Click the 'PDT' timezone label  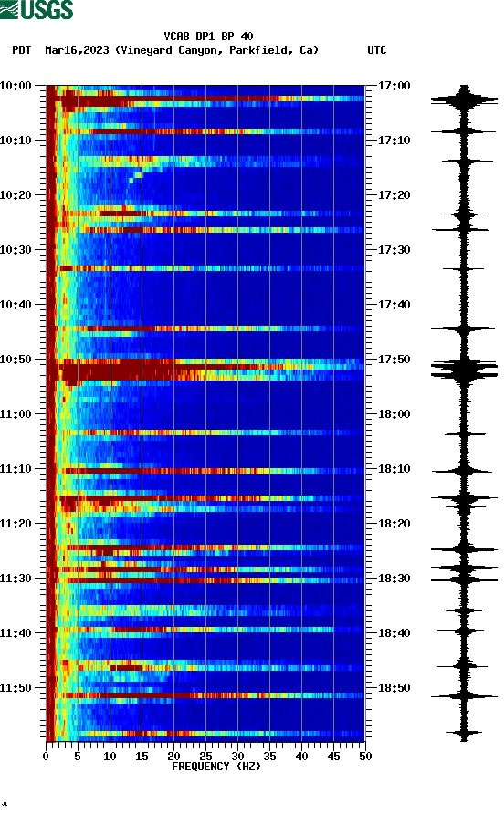21,50
